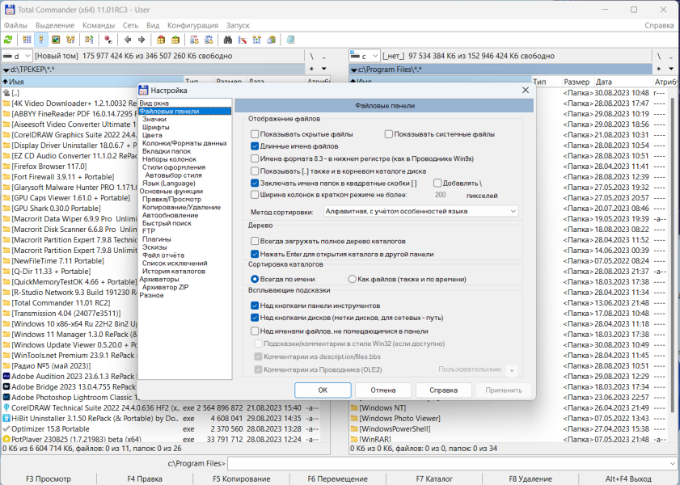Open the directory Tree view toolbar icon

(70, 40)
